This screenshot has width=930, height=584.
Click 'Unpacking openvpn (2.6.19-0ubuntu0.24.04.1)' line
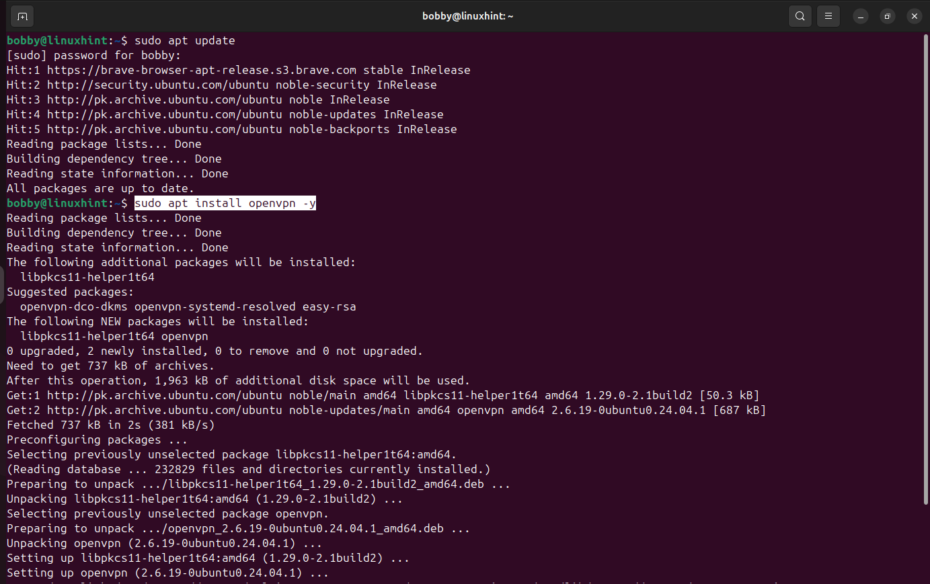click(x=164, y=543)
